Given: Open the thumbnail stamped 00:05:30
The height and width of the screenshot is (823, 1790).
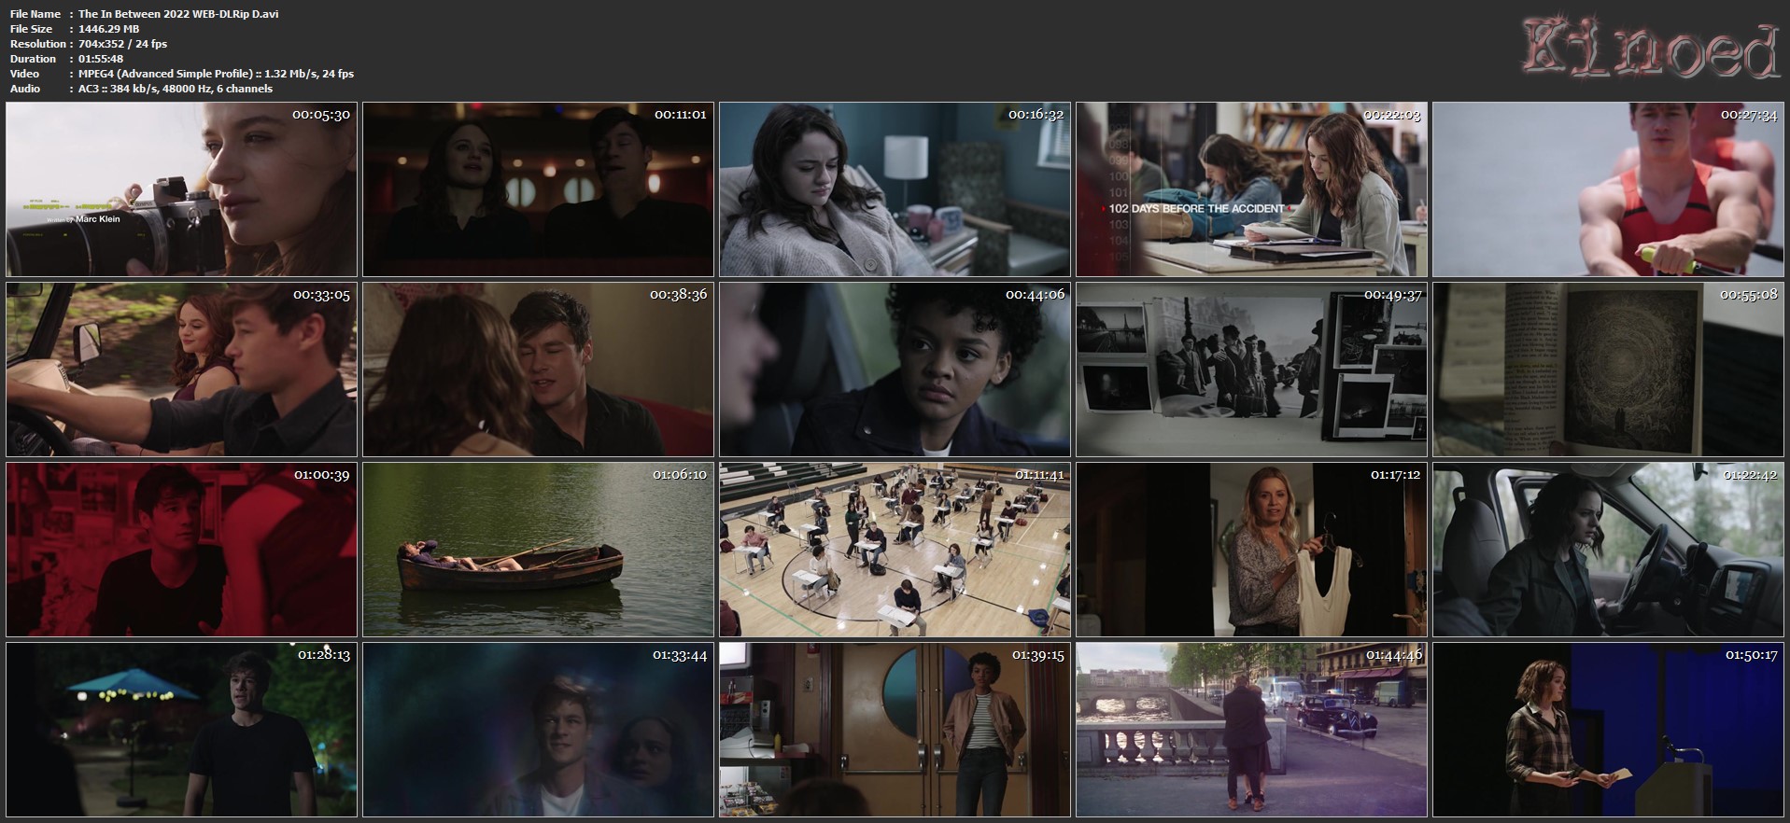Looking at the screenshot, I should (x=181, y=189).
